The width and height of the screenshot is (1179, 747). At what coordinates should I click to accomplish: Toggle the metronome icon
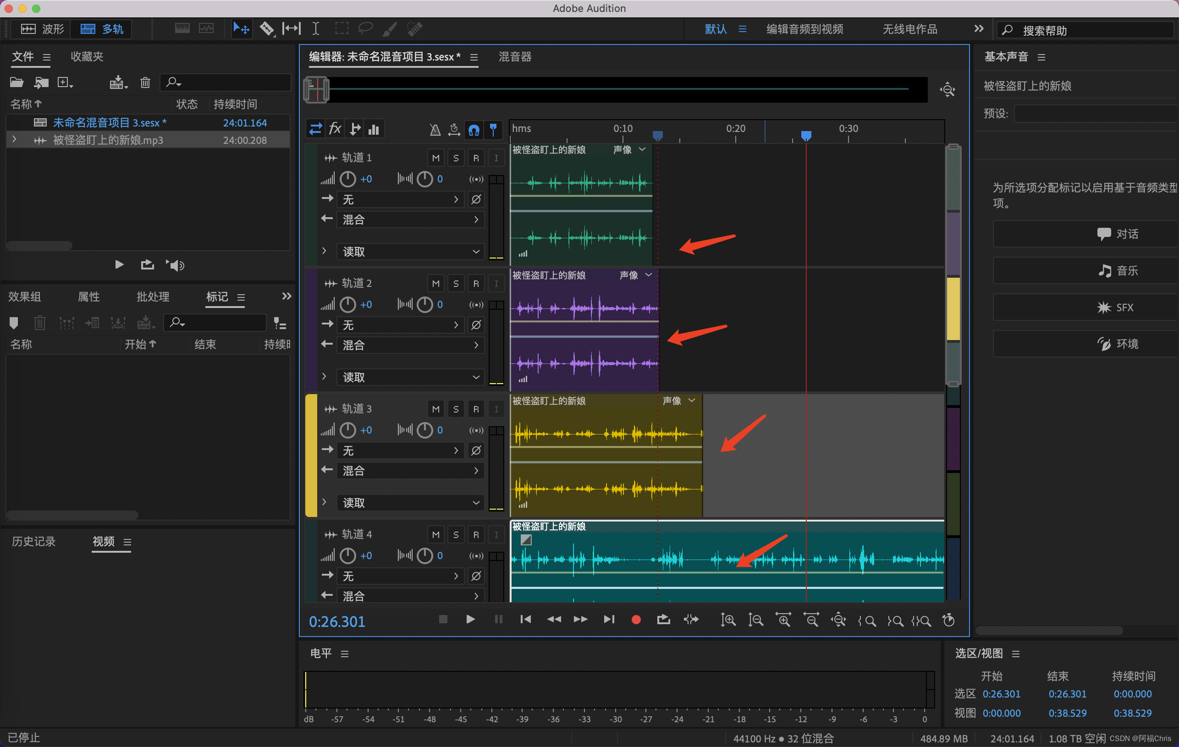point(435,130)
